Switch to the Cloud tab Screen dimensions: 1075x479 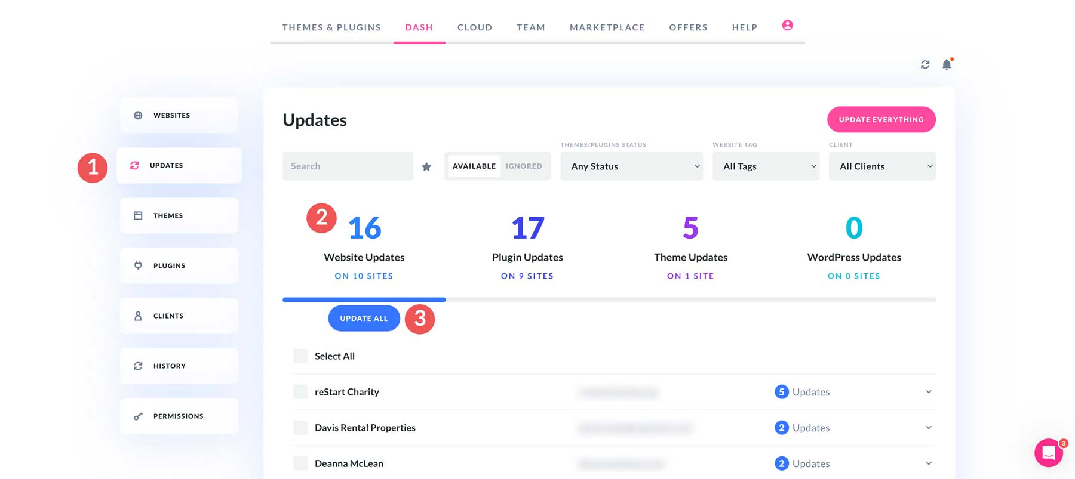(x=475, y=27)
